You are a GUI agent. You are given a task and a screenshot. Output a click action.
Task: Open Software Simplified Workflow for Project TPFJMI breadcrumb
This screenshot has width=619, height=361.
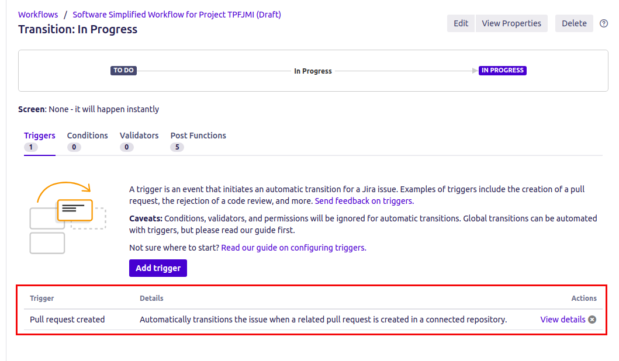(x=177, y=15)
